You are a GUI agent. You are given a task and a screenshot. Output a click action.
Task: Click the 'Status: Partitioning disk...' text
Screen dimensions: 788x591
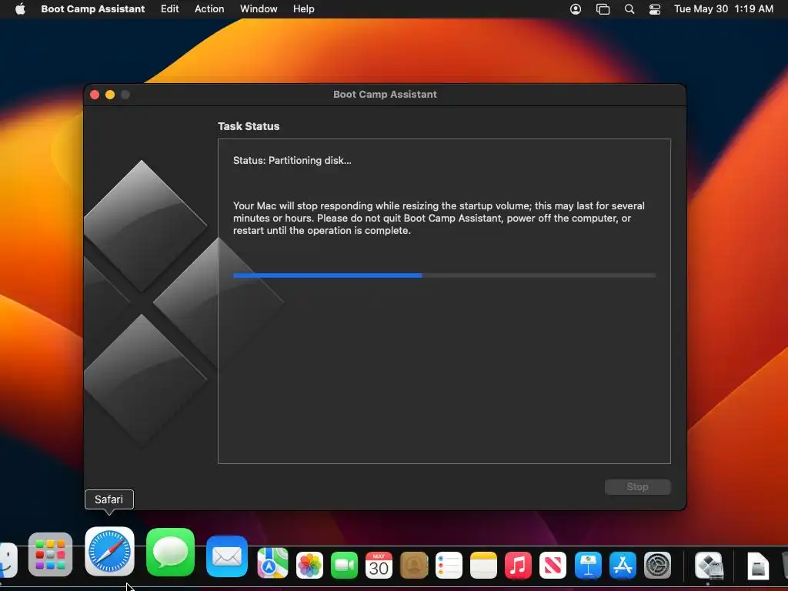pyautogui.click(x=292, y=160)
